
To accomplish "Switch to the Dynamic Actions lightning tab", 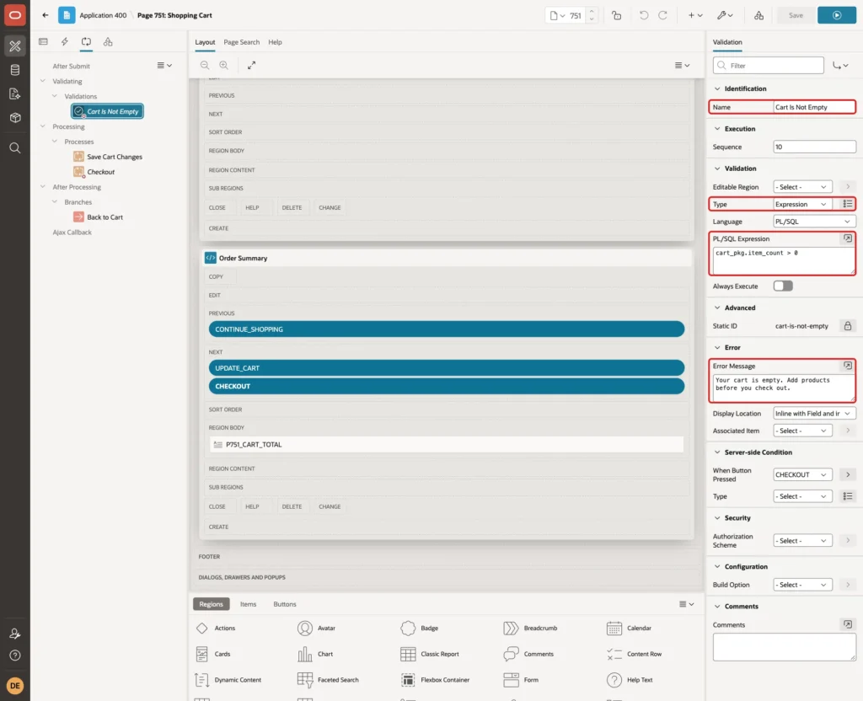I will click(64, 42).
